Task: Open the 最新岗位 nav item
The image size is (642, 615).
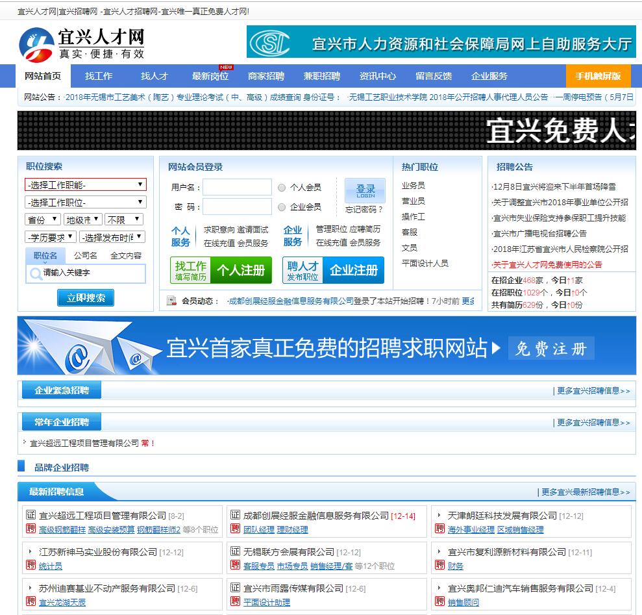Action: 210,76
